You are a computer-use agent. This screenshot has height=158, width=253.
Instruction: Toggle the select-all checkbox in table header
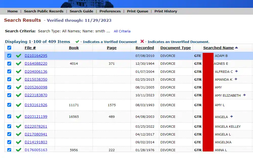tap(9, 48)
